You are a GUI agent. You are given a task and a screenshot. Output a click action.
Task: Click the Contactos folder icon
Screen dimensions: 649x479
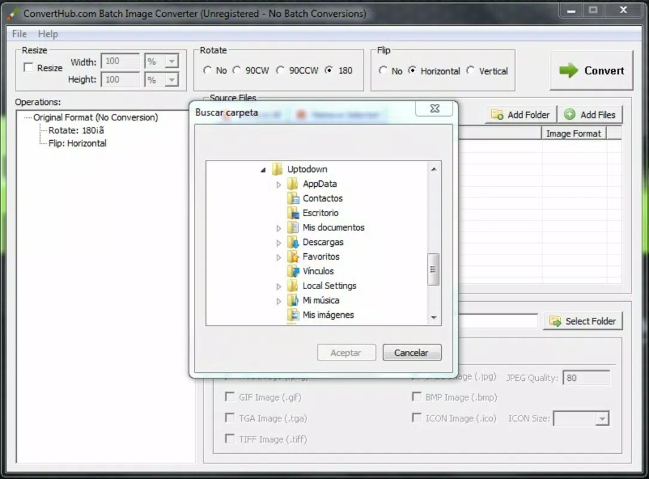(293, 198)
